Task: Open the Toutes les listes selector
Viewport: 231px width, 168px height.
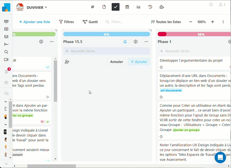Action: (166, 22)
